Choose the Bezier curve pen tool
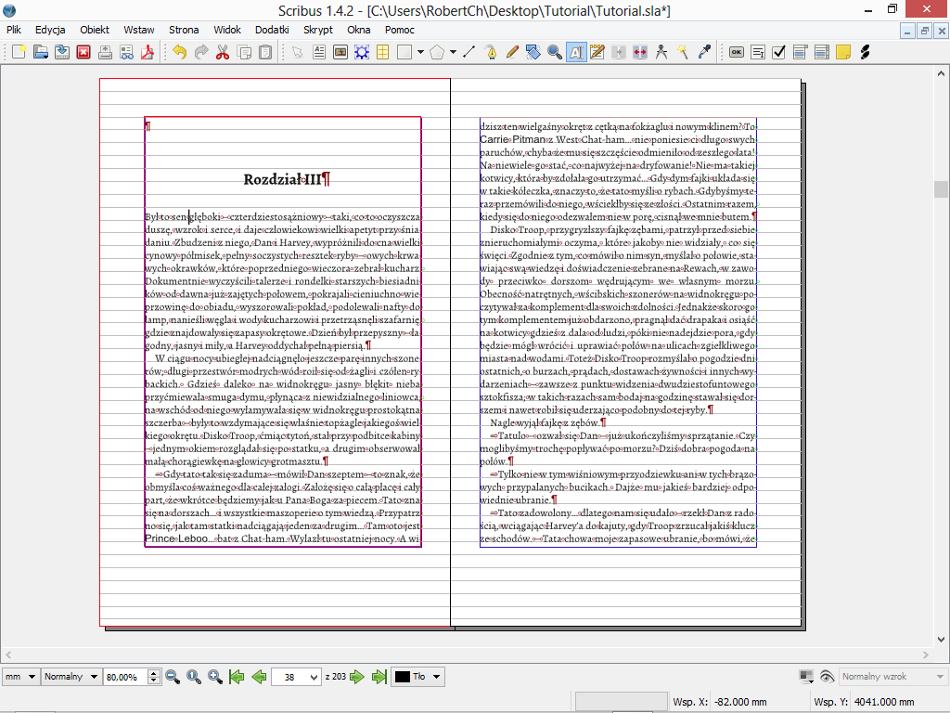This screenshot has height=713, width=950. [x=490, y=52]
